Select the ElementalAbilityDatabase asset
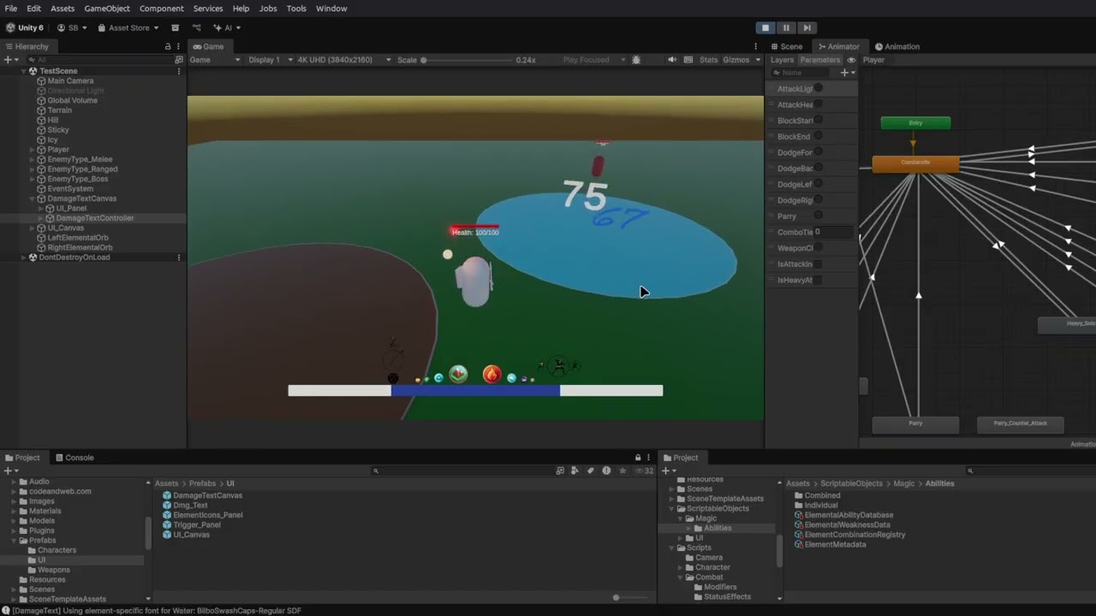Viewport: 1096px width, 616px height. (x=843, y=515)
